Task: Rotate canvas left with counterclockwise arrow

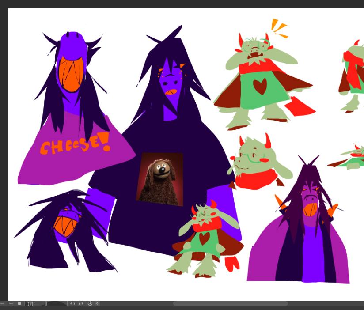Action: 72,303
